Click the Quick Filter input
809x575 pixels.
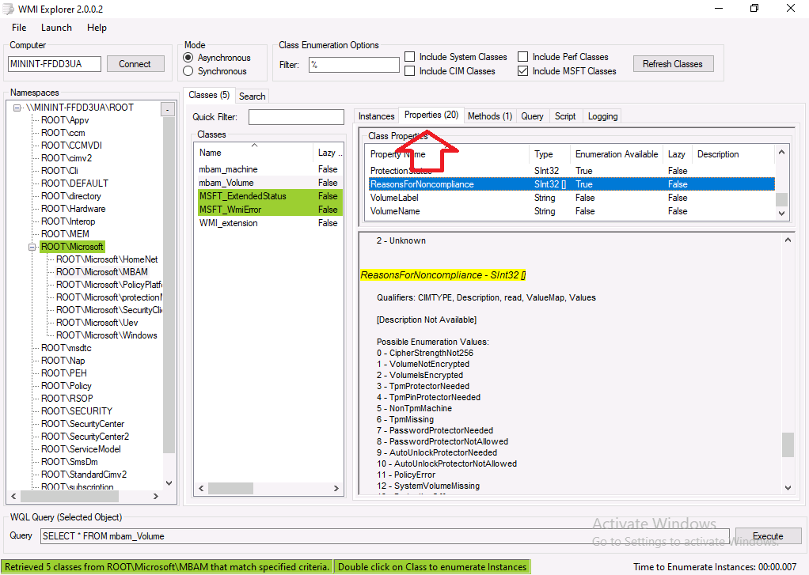click(x=296, y=117)
